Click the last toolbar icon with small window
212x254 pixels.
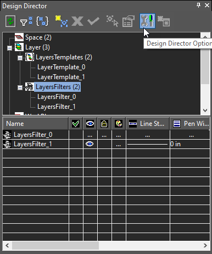[164, 21]
